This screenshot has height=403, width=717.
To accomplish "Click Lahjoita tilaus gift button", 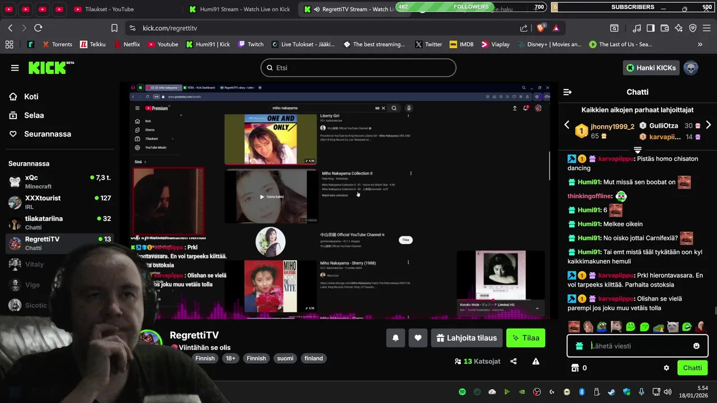I will [467, 338].
